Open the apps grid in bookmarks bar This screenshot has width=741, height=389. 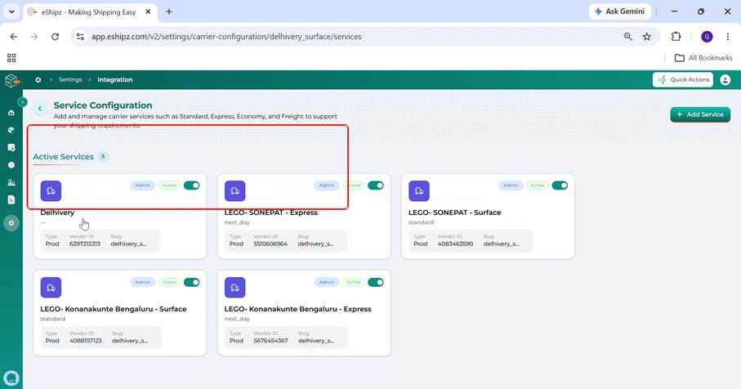pos(11,58)
